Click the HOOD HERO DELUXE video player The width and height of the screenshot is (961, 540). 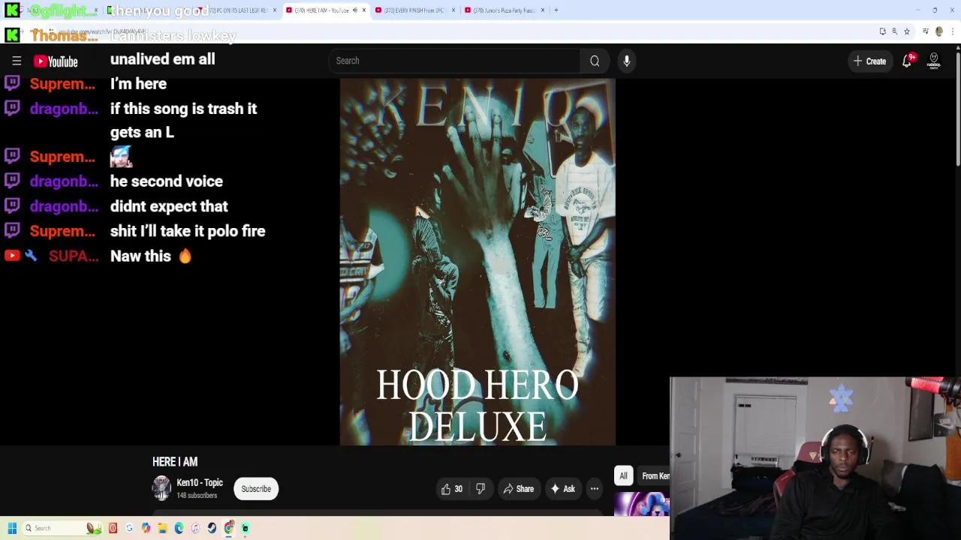(x=477, y=262)
